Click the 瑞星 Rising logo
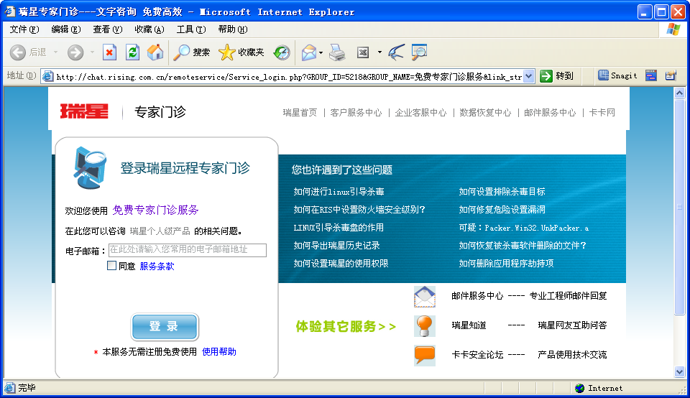The image size is (690, 398). click(84, 111)
